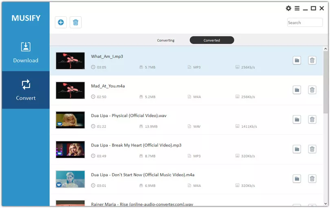
Task: Open the Download section in sidebar
Action: (26, 53)
